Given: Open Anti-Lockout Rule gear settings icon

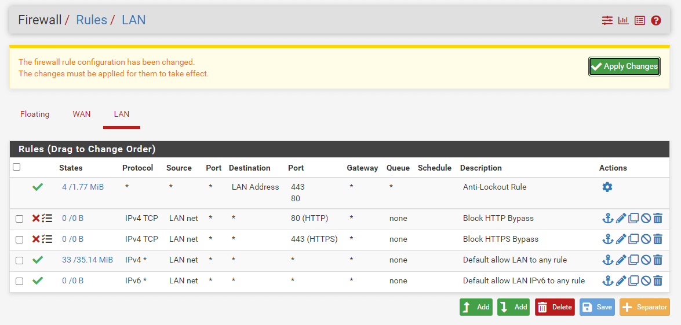Looking at the screenshot, I should tap(607, 187).
